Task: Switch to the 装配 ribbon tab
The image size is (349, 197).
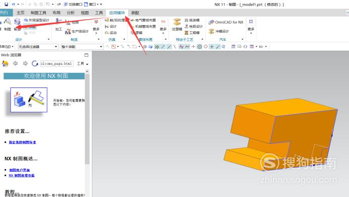Action: 135,13
